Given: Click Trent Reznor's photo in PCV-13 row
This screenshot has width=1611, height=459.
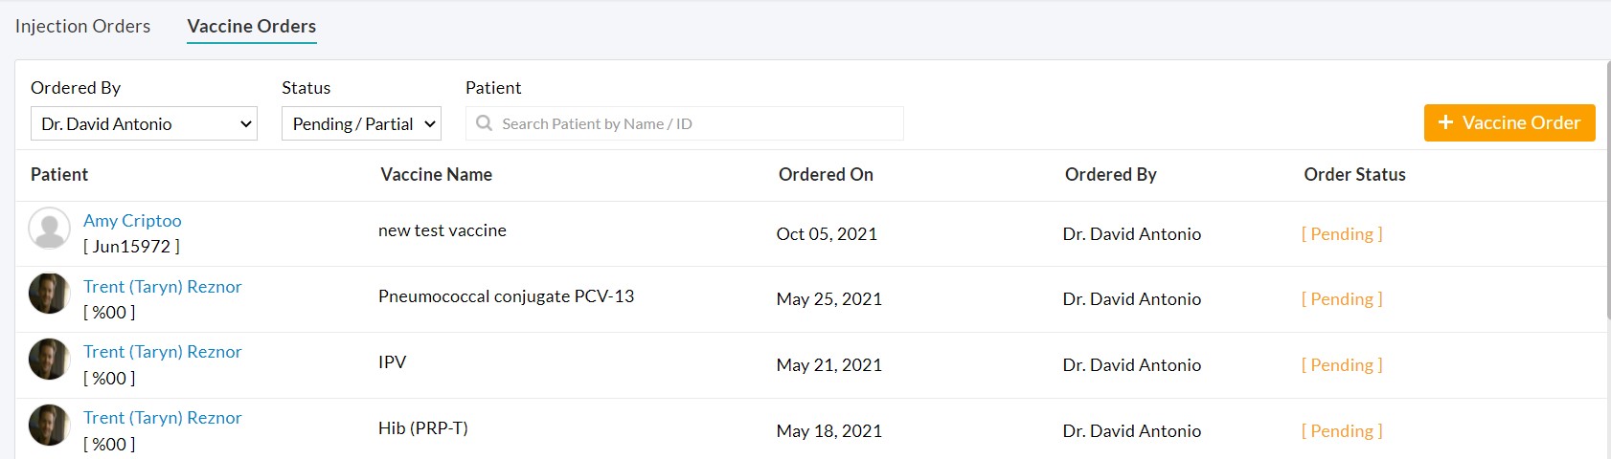Looking at the screenshot, I should point(49,294).
